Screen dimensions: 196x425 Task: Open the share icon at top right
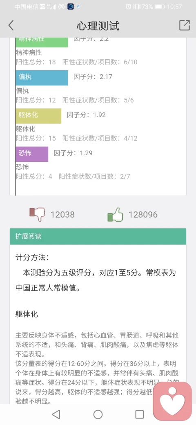[185, 25]
